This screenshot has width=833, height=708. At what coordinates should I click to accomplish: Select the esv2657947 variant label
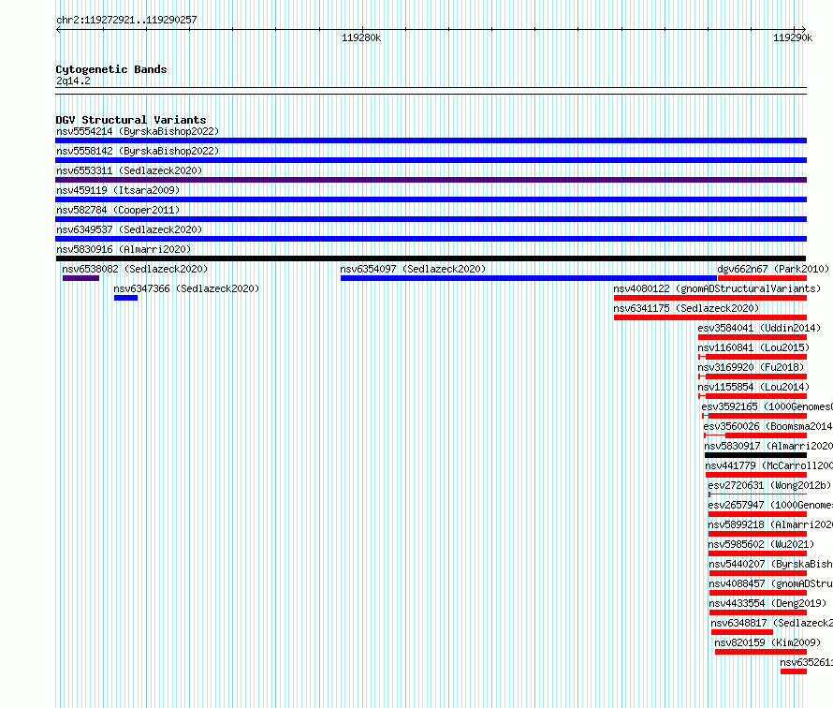click(770, 505)
